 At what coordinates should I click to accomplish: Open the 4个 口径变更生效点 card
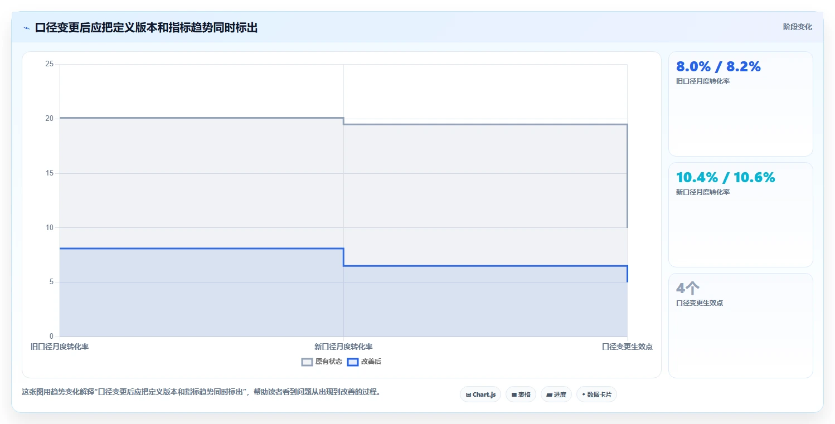(740, 325)
